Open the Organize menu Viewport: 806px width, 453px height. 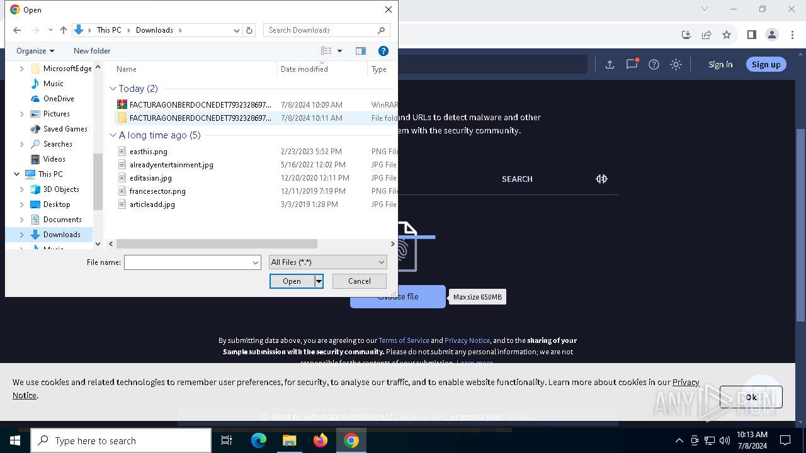[x=35, y=51]
